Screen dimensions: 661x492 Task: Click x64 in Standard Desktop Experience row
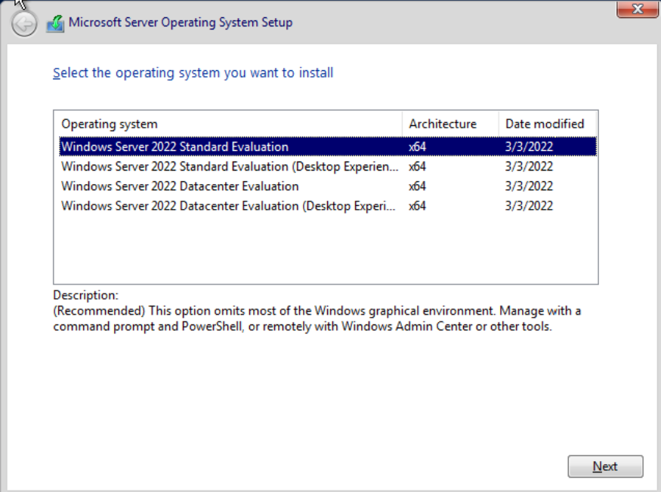417,166
